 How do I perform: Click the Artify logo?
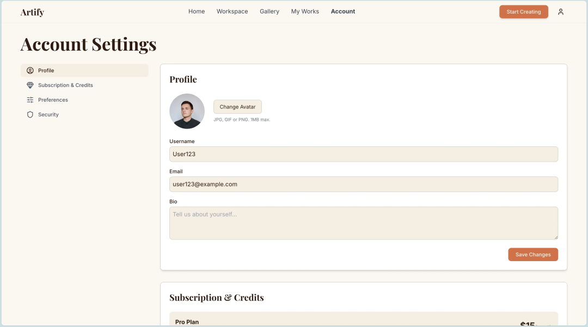point(32,12)
